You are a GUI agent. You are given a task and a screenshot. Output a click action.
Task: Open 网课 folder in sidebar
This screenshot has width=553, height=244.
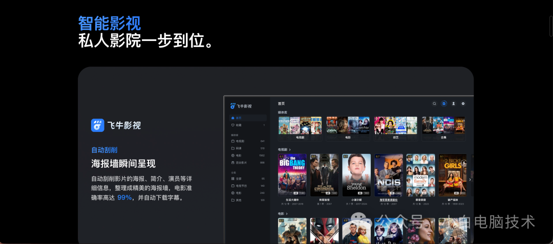pos(248,148)
